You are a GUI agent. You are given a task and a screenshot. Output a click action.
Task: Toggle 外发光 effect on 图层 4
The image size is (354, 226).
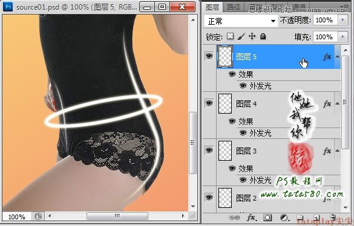click(243, 133)
